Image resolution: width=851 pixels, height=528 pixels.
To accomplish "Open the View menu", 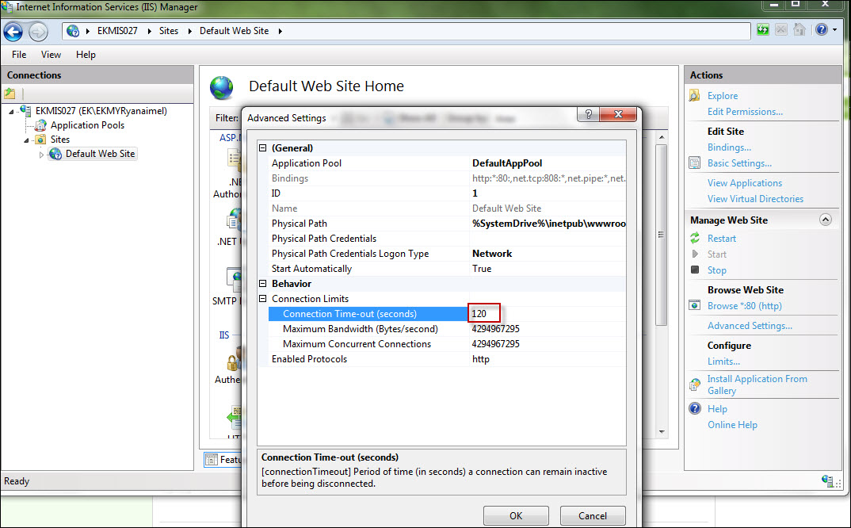I will (x=51, y=55).
